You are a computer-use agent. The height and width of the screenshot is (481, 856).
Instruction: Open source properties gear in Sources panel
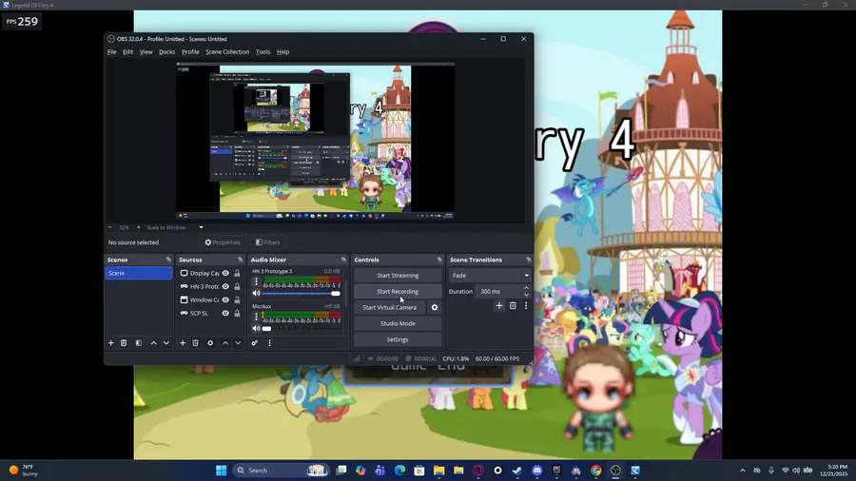click(x=210, y=343)
